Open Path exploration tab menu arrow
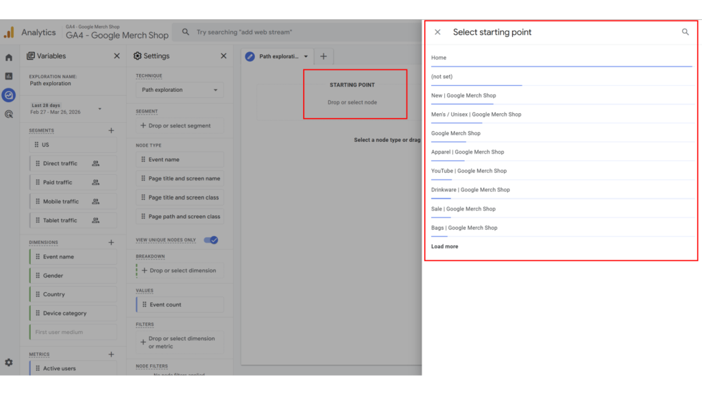 pos(306,57)
